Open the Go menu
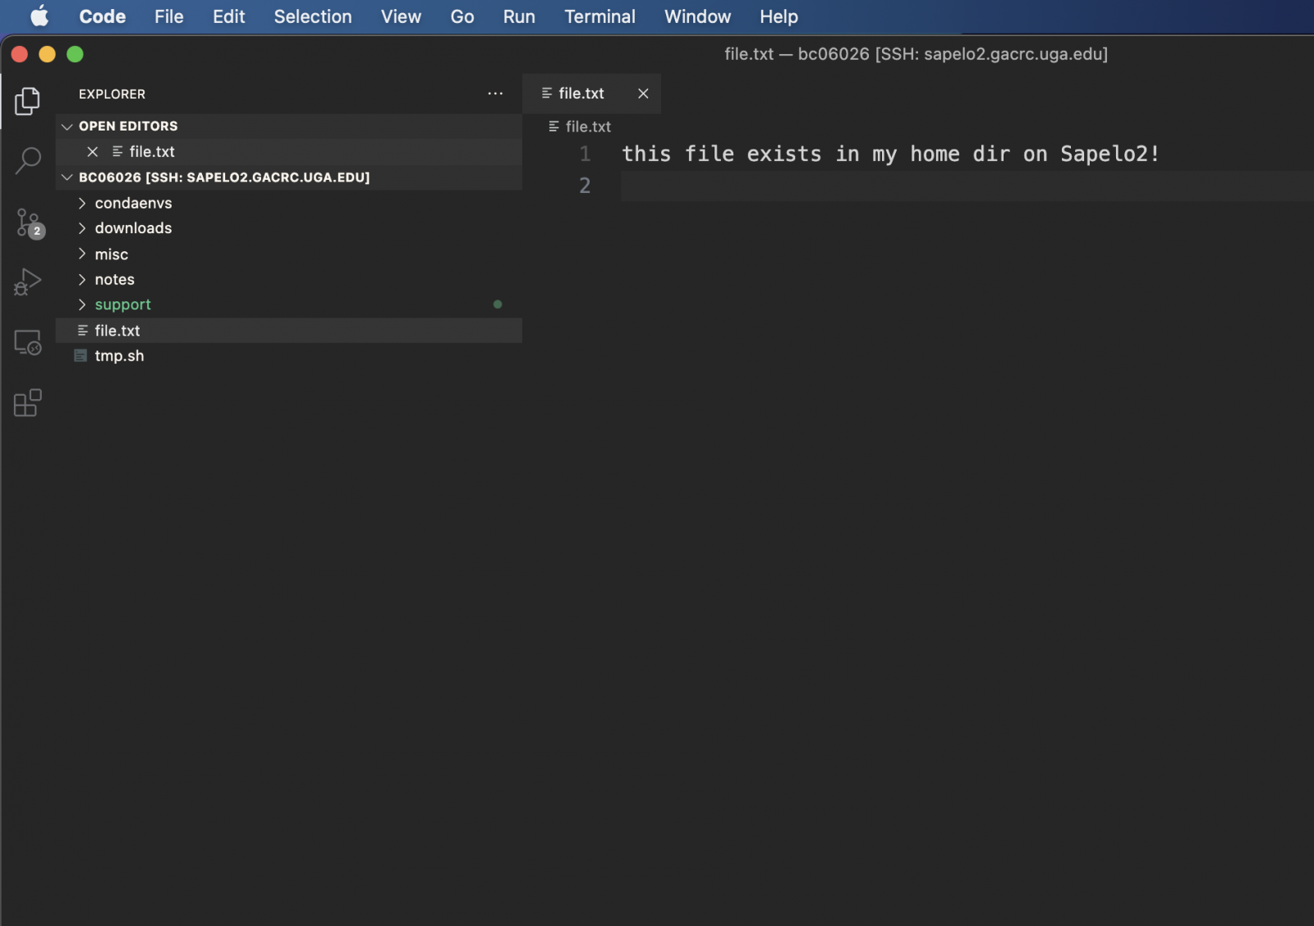The image size is (1314, 926). pos(462,16)
